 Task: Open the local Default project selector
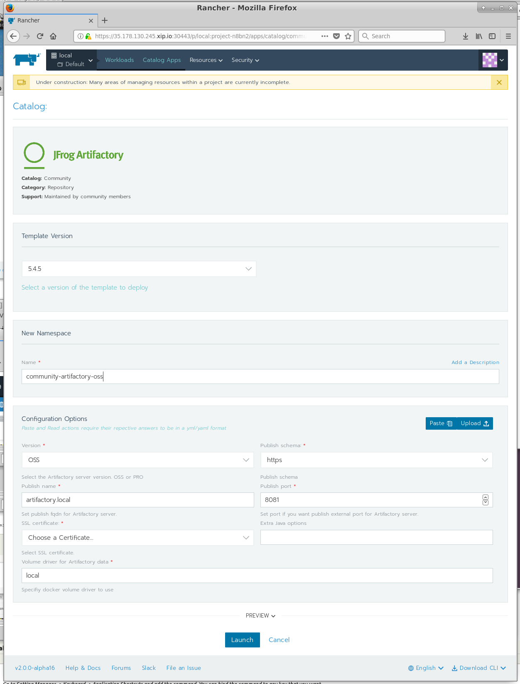(x=71, y=60)
